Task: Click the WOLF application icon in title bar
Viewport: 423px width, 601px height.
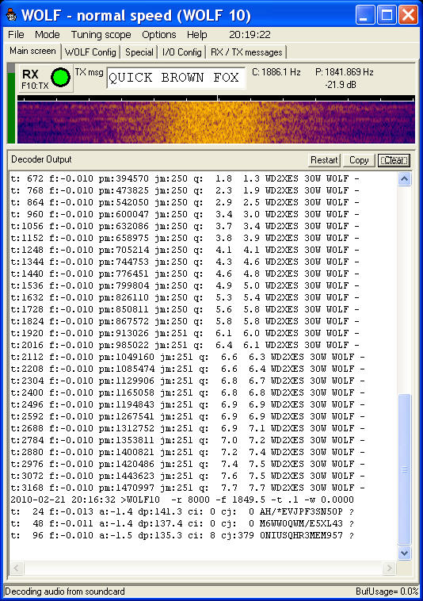Action: [11, 15]
